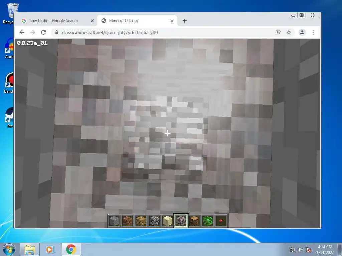
Task: Open network status icon in tray
Action: pyautogui.click(x=292, y=250)
